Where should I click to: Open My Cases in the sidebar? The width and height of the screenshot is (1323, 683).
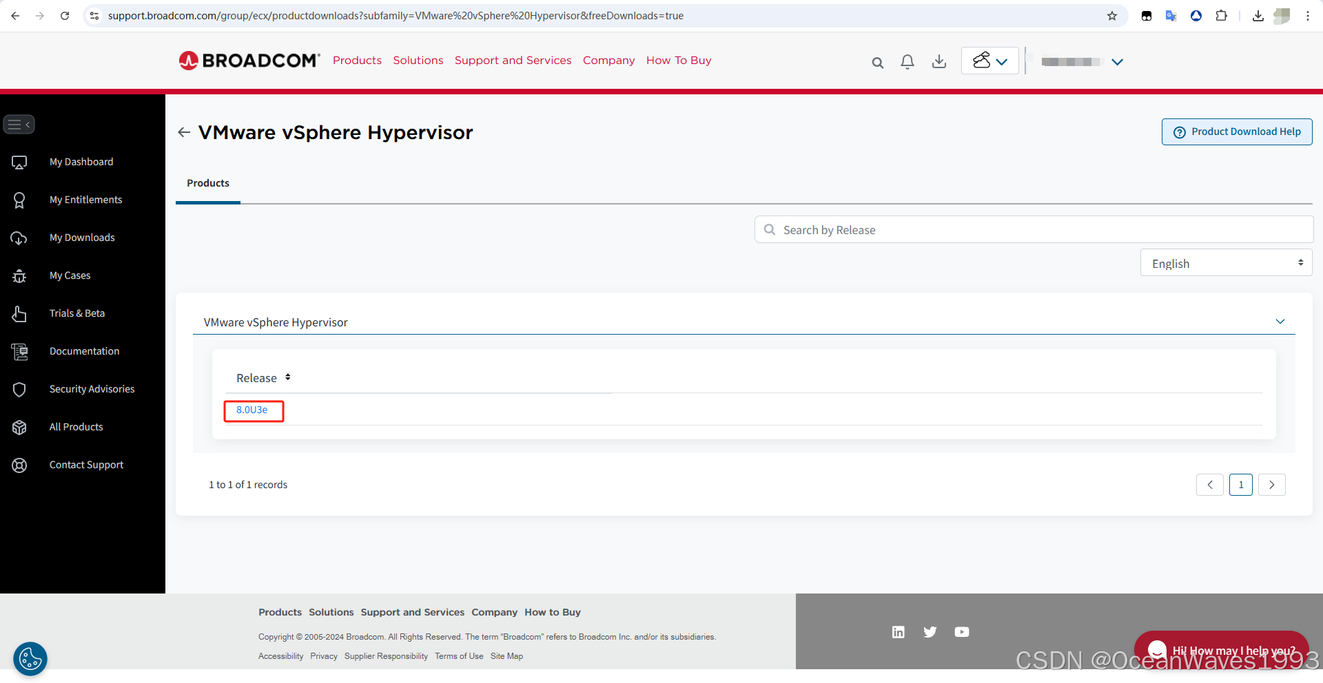pos(70,275)
